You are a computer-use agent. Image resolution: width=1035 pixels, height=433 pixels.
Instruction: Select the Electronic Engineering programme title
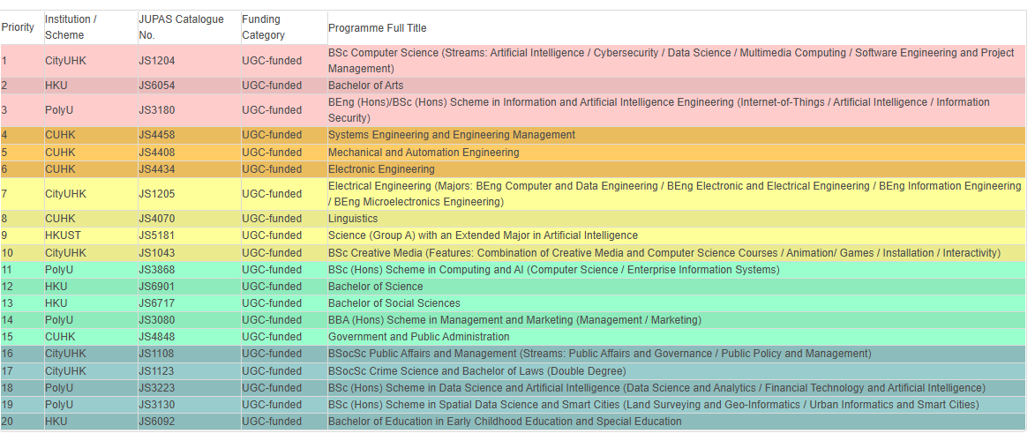tap(381, 169)
